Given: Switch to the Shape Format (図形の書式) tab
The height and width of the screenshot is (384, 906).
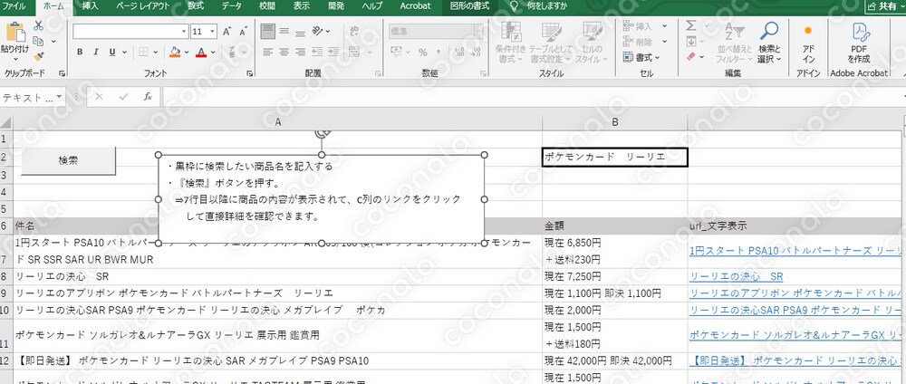Looking at the screenshot, I should 469,5.
